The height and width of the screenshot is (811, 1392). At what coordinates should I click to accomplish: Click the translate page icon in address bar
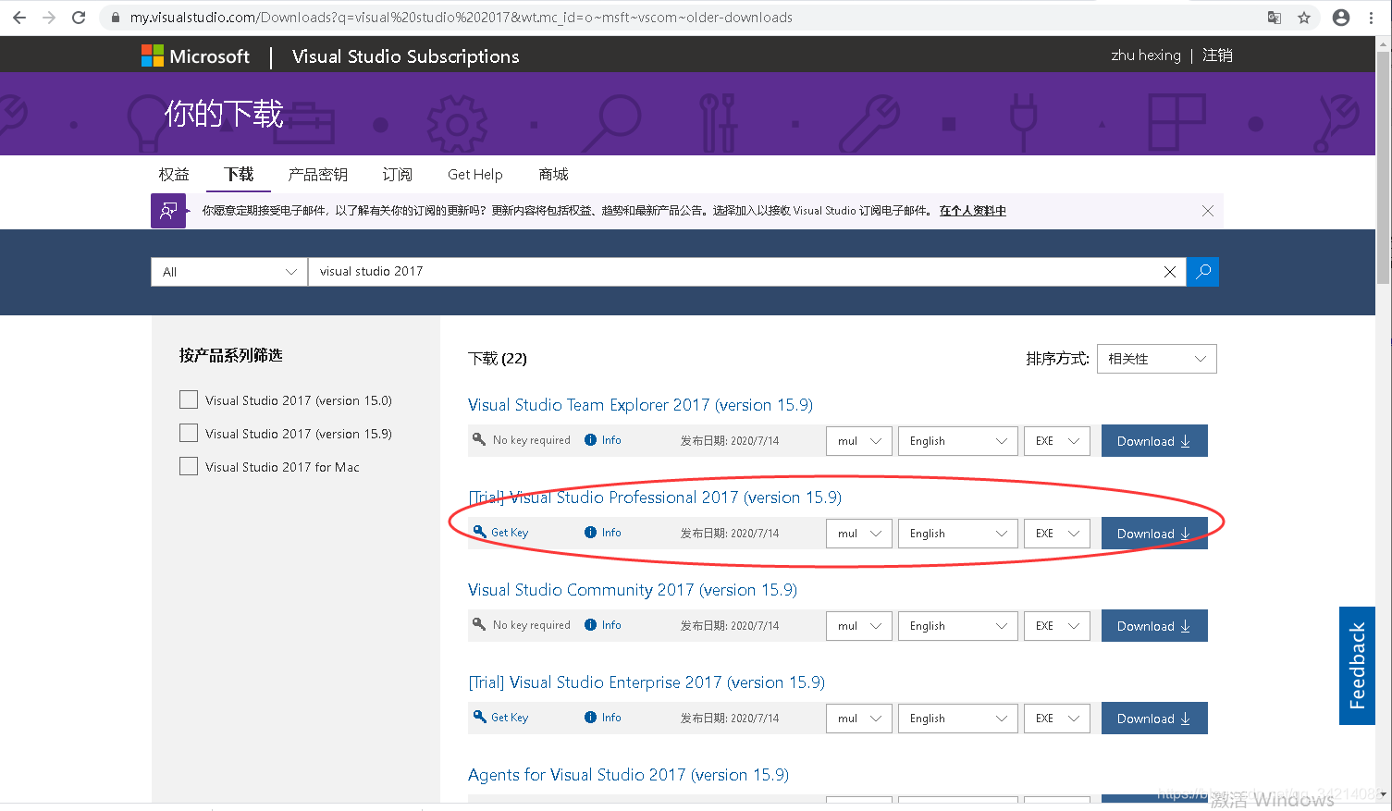(x=1275, y=18)
